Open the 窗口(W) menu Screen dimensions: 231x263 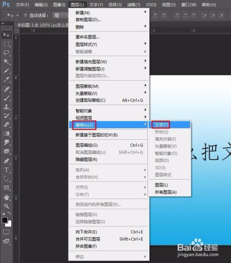pyautogui.click(x=188, y=5)
